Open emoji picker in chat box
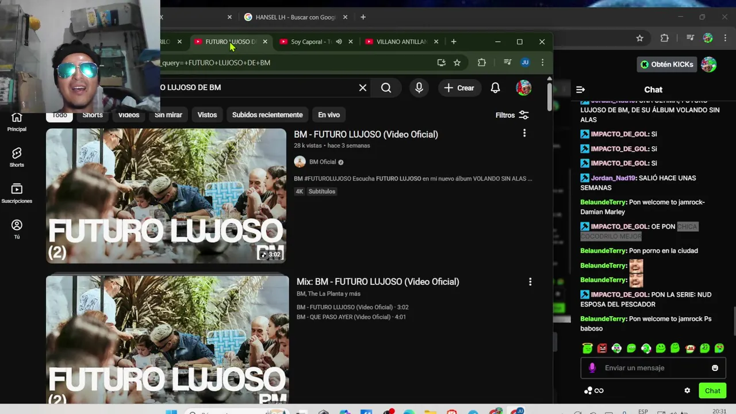The image size is (736, 414). 715,368
